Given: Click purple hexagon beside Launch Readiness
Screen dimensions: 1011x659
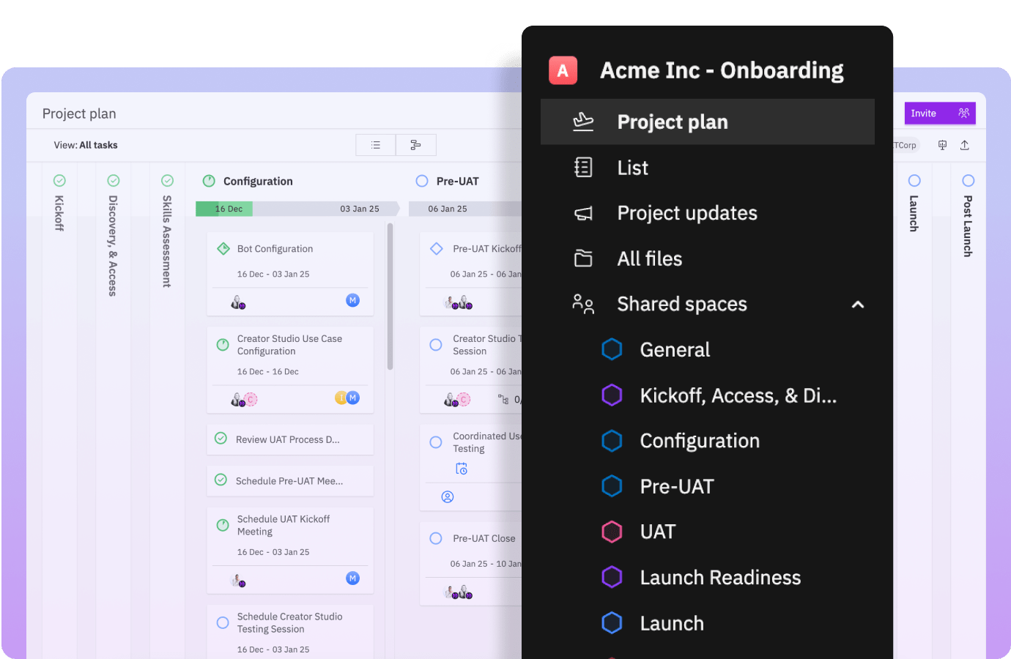Looking at the screenshot, I should tap(612, 577).
